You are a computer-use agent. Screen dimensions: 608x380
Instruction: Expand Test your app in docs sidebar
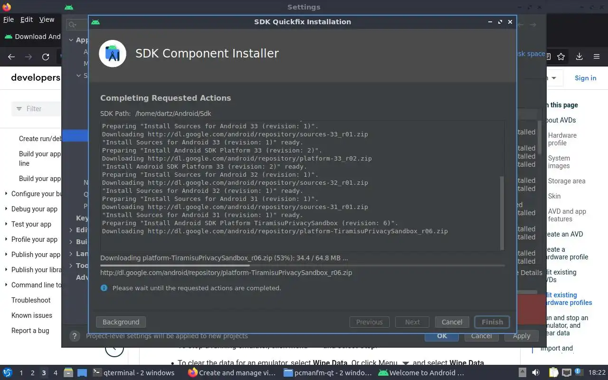point(6,224)
